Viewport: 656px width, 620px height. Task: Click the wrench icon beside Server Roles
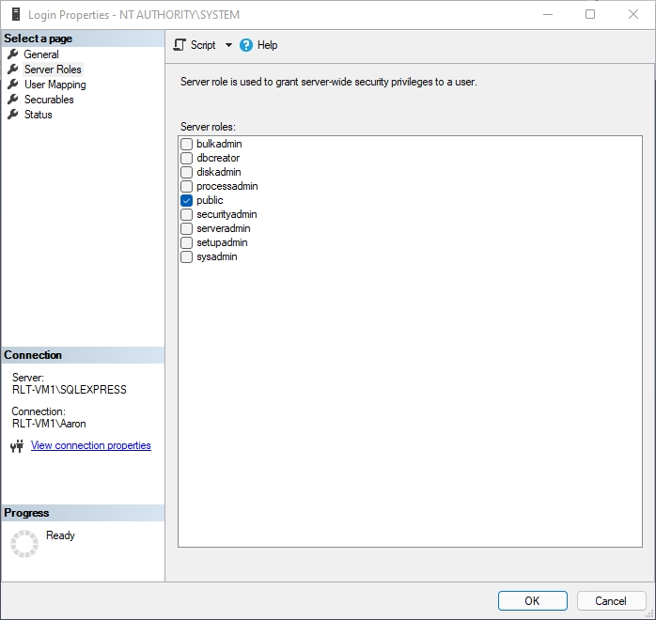13,70
